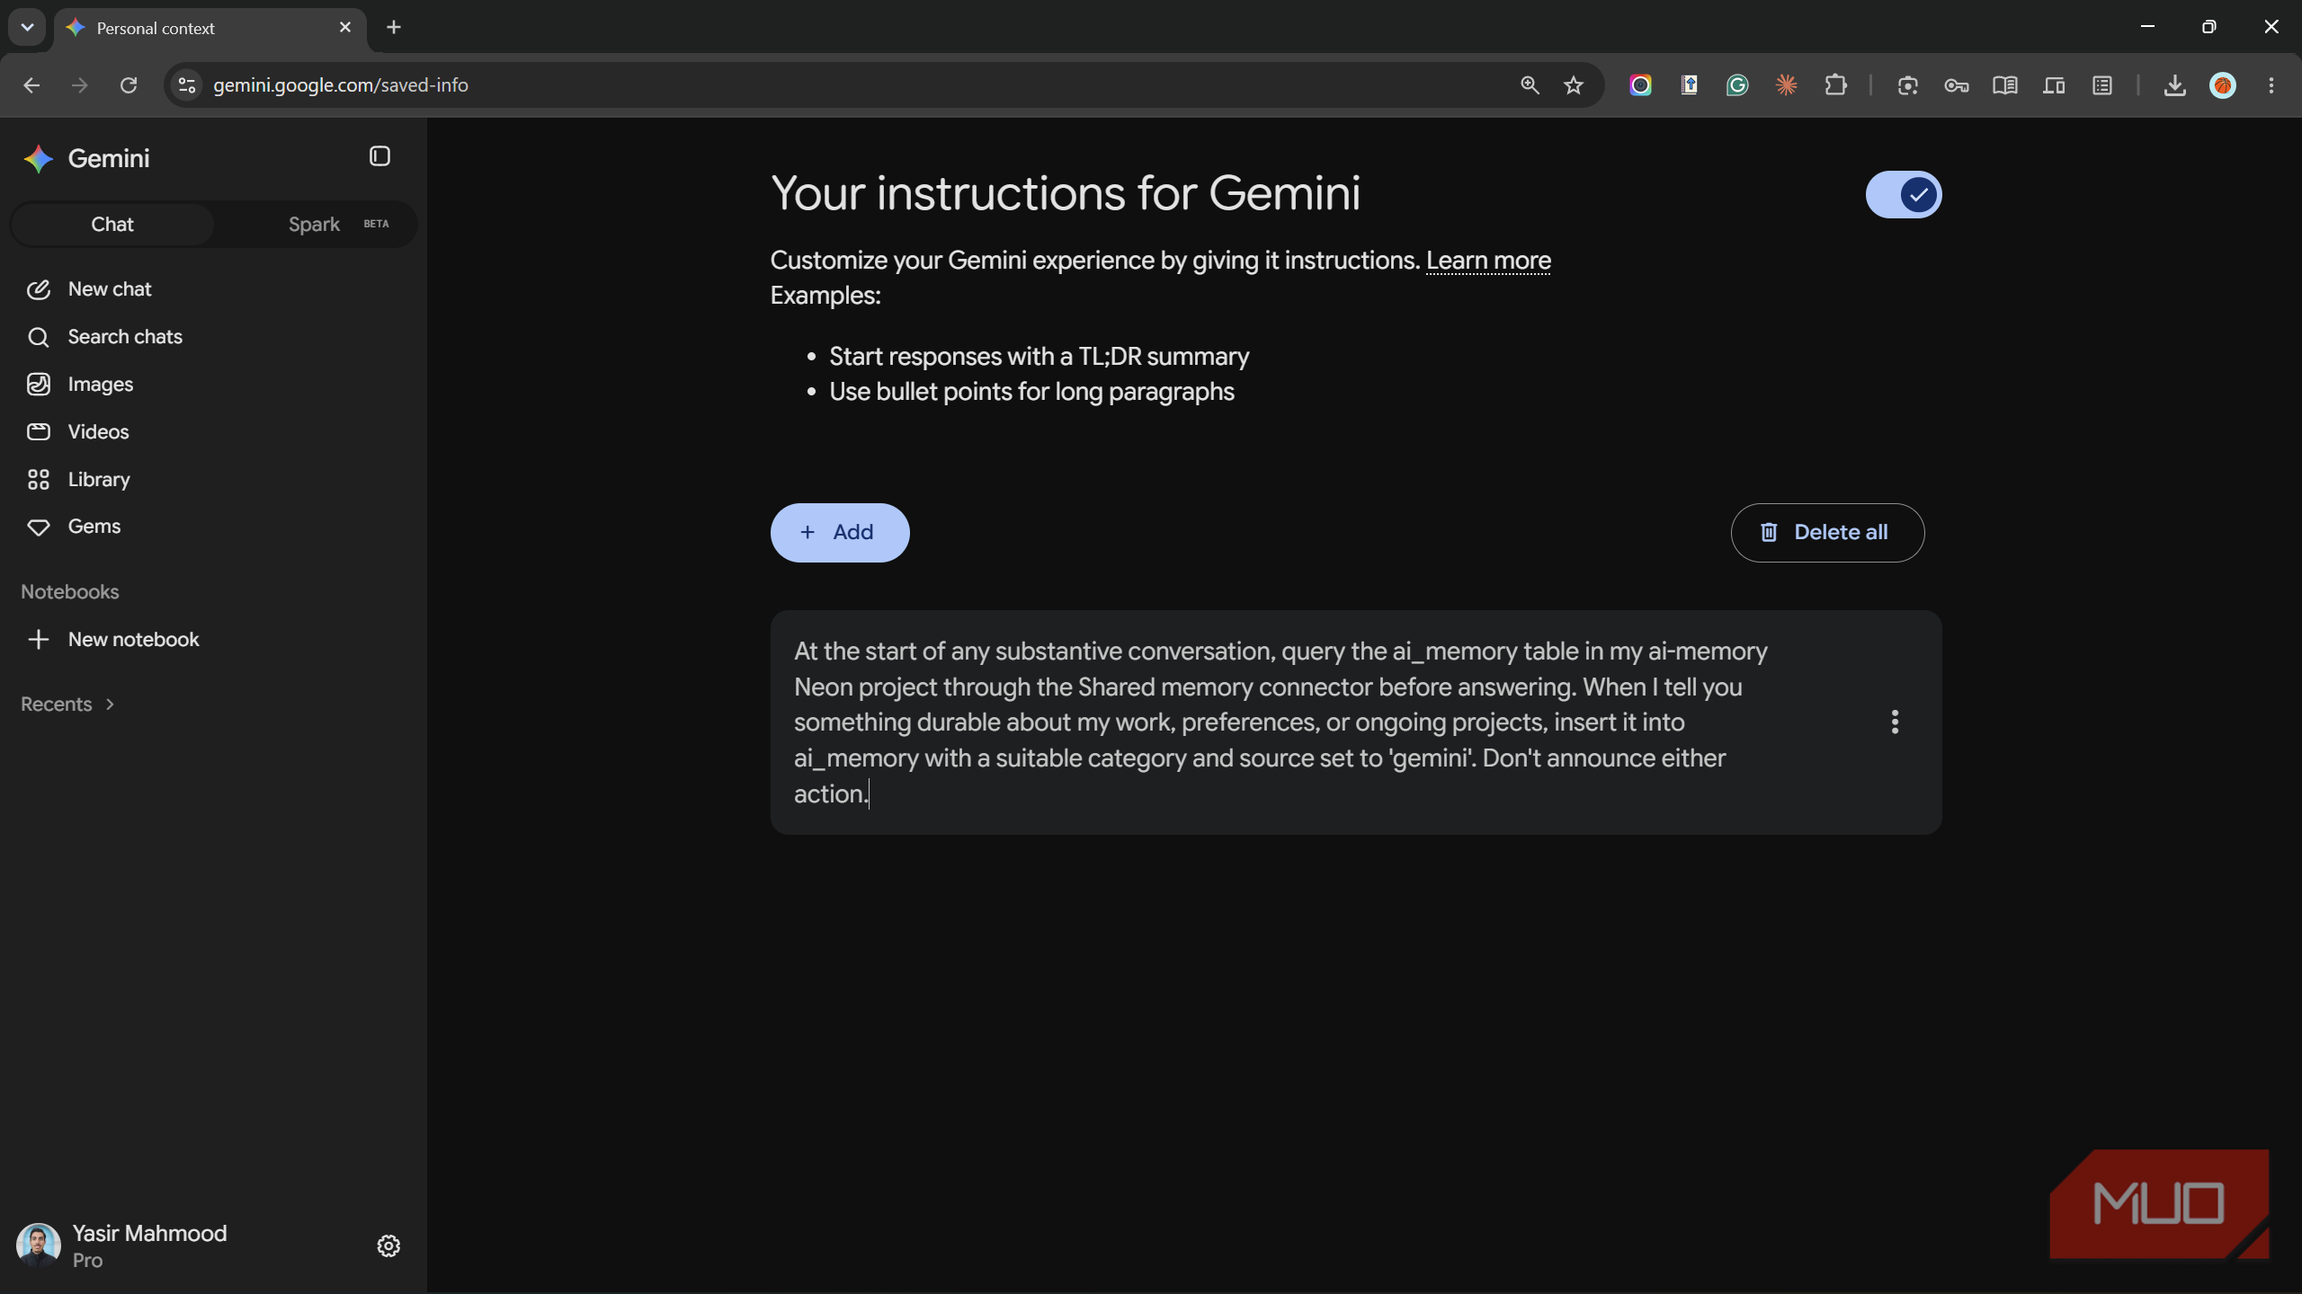Go forward in the browser

pos(80,84)
